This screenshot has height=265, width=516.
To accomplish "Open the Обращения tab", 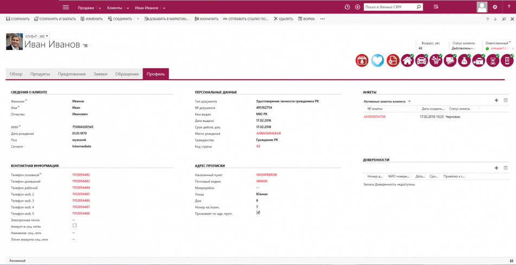I will [x=127, y=74].
